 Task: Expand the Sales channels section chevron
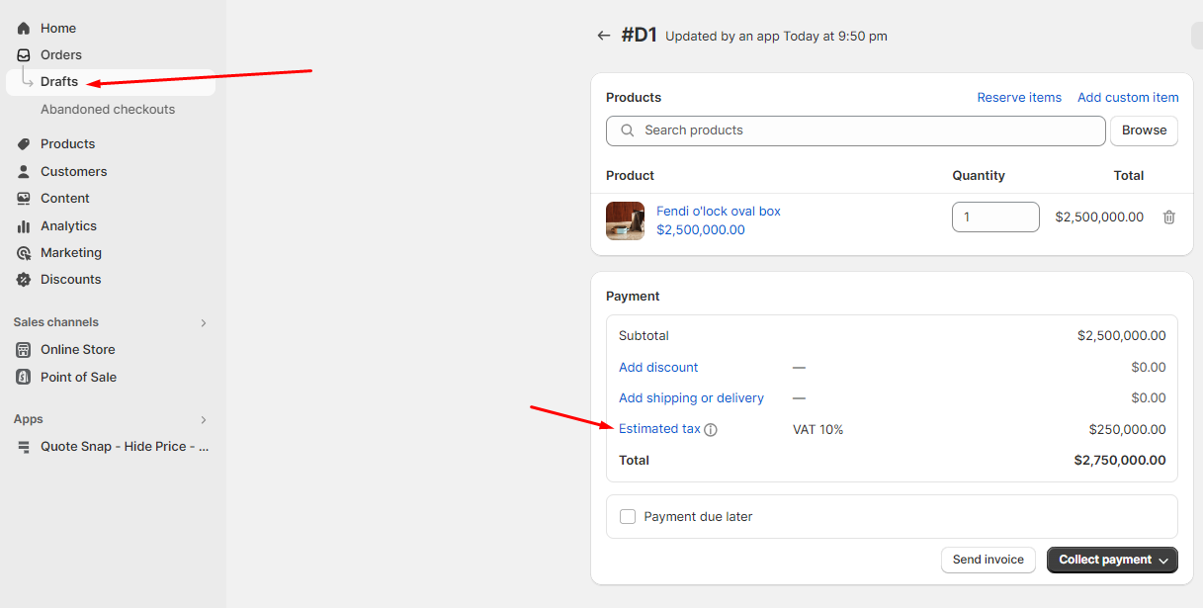point(204,322)
